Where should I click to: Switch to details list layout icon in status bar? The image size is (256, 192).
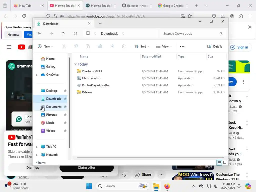pos(219,162)
